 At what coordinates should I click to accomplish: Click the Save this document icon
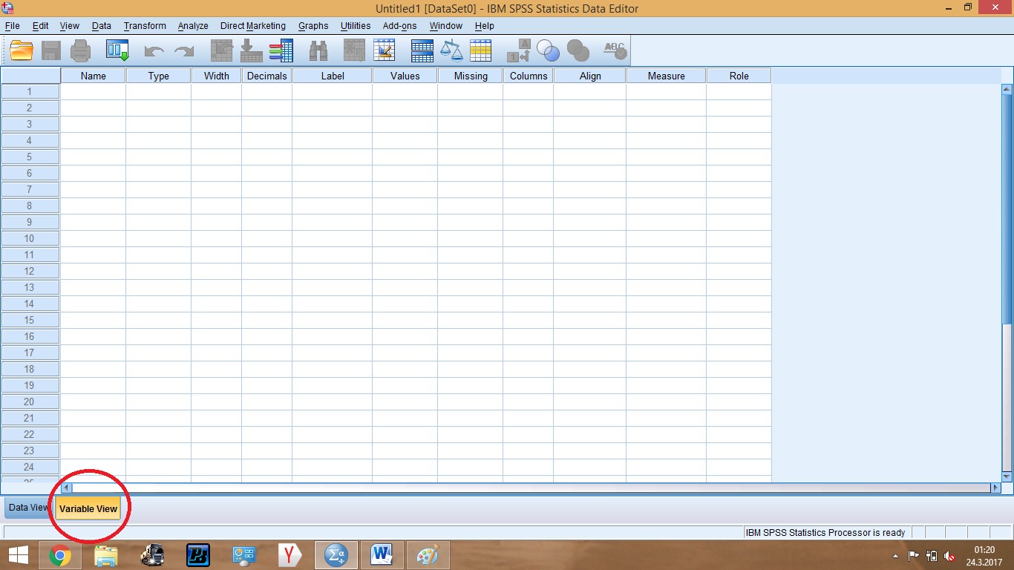[51, 50]
